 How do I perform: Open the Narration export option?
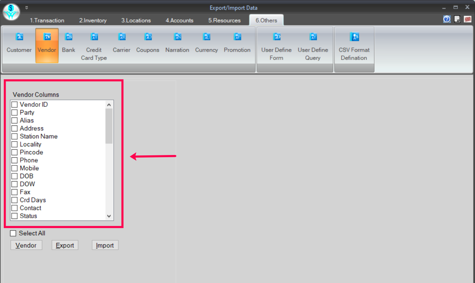[177, 45]
